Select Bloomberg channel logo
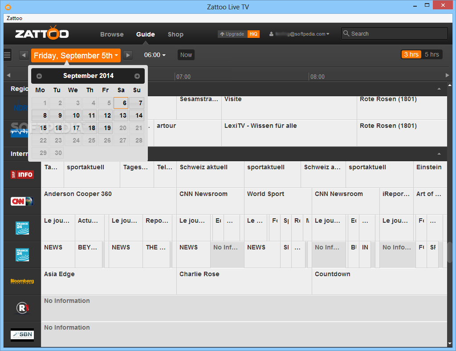456x351 pixels. click(22, 281)
